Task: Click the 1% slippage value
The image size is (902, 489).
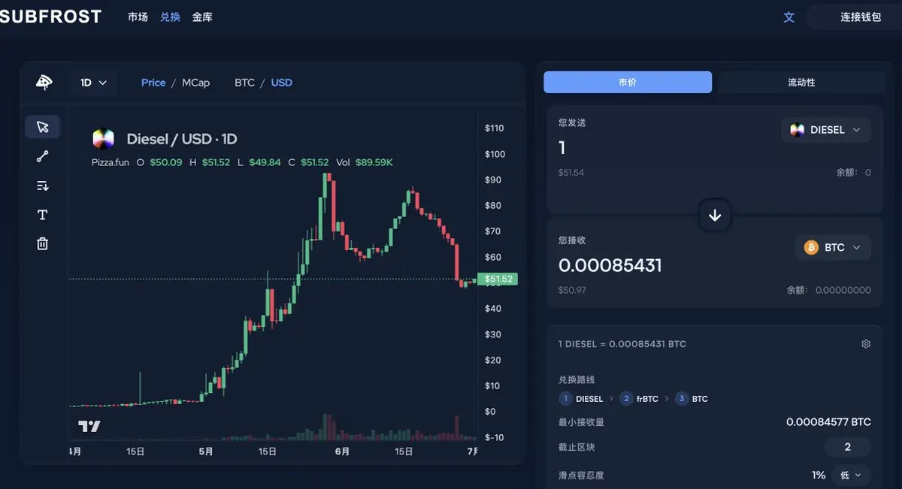Action: (818, 475)
